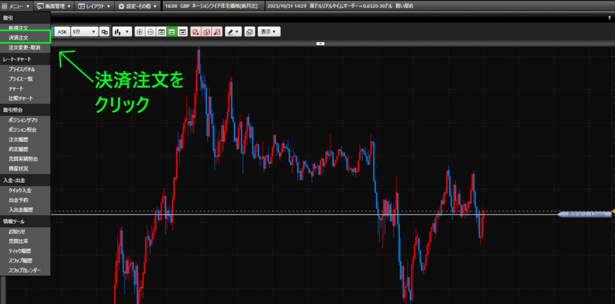The width and height of the screenshot is (615, 304).
Task: Expand the pencil drawing tools dropdown
Action: point(233,31)
